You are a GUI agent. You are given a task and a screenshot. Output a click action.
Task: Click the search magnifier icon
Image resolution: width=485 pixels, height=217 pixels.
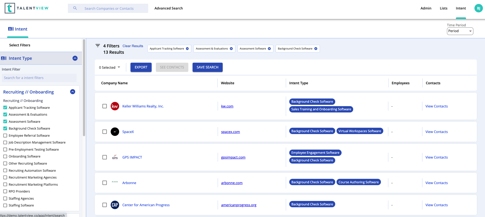point(75,8)
